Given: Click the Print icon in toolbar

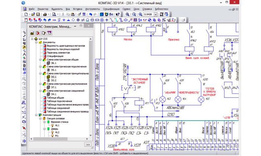Looking at the screenshot, I should pos(45,14).
